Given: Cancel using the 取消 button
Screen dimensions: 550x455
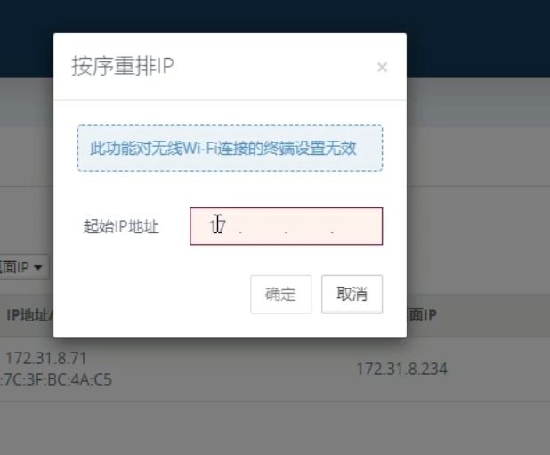Looking at the screenshot, I should tap(352, 295).
